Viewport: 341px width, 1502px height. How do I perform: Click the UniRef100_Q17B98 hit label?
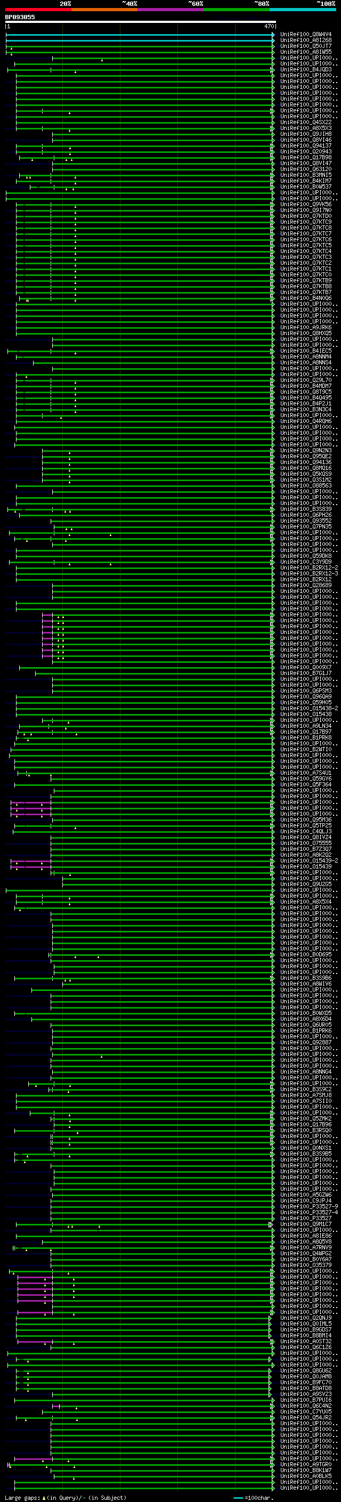306,157
